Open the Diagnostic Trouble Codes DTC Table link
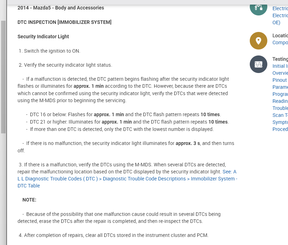The width and height of the screenshot is (288, 245). pos(127,179)
